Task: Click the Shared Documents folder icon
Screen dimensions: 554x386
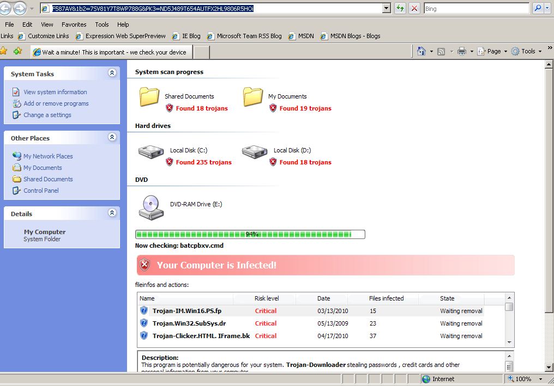Action: [x=149, y=97]
